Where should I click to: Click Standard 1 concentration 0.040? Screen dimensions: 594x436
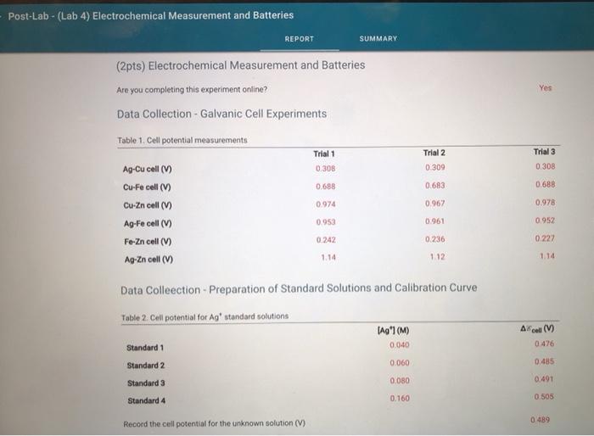coord(400,345)
